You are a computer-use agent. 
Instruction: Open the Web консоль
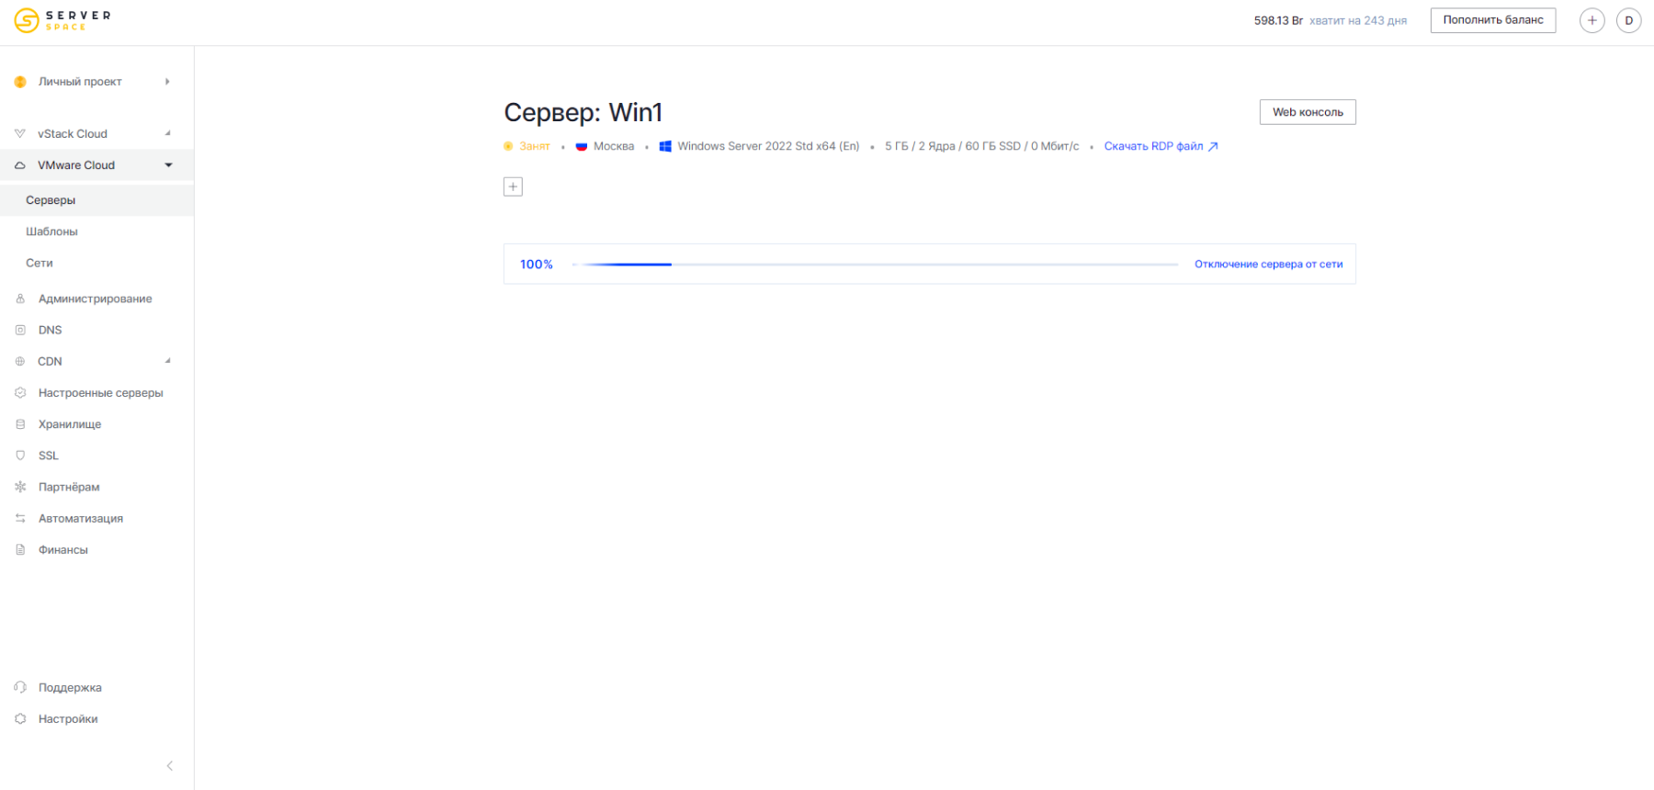coord(1308,112)
